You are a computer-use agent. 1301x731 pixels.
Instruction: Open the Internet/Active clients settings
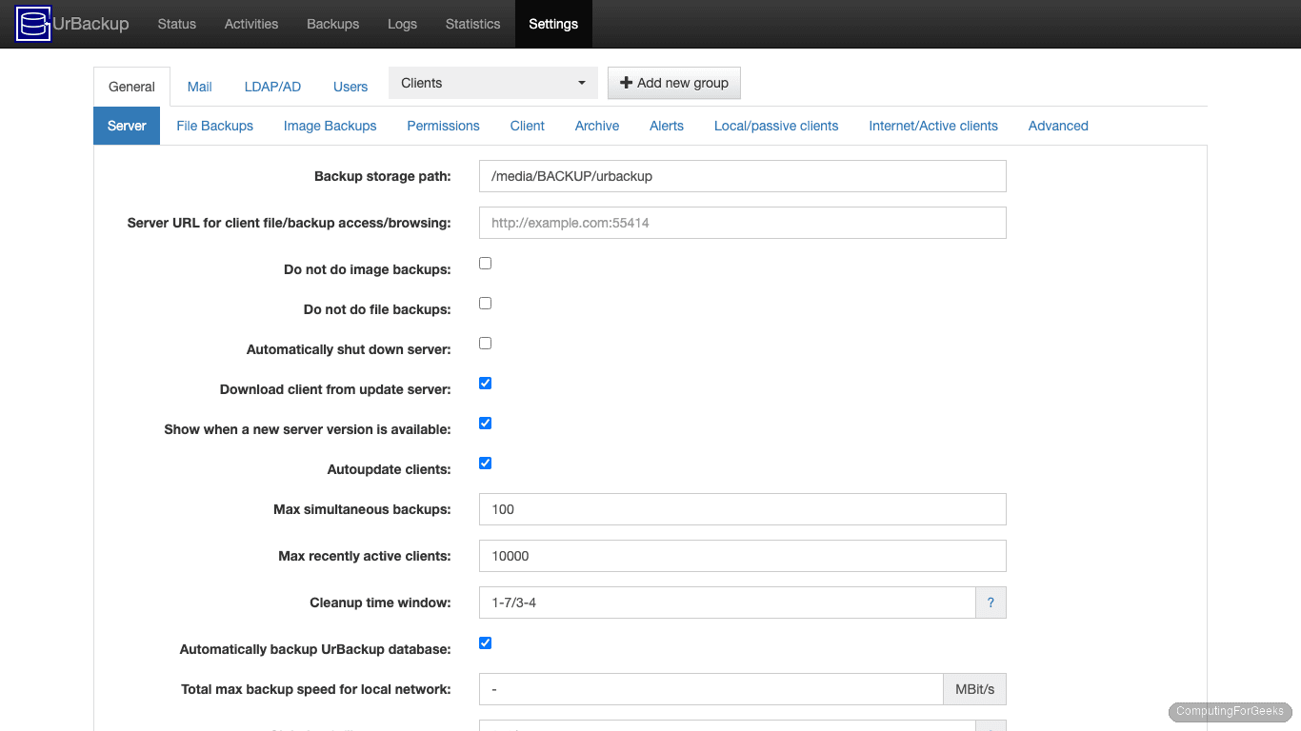[932, 126]
